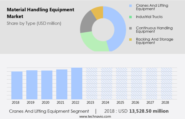This screenshot has height=119, width=185.
Task: Click the blue Cranes And Lifting Equipment legend swatch
Action: [131, 5]
